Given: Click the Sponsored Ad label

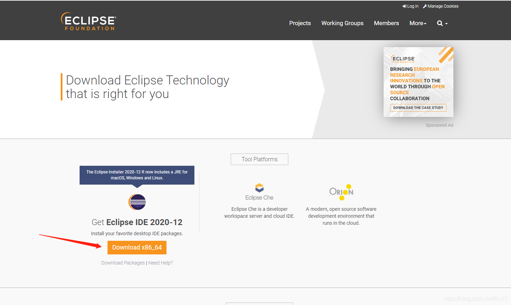Looking at the screenshot, I should tap(439, 125).
